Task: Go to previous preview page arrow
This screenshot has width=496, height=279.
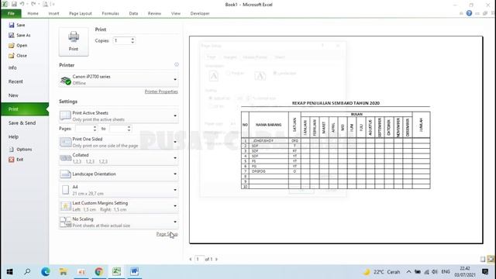Action: click(x=191, y=259)
